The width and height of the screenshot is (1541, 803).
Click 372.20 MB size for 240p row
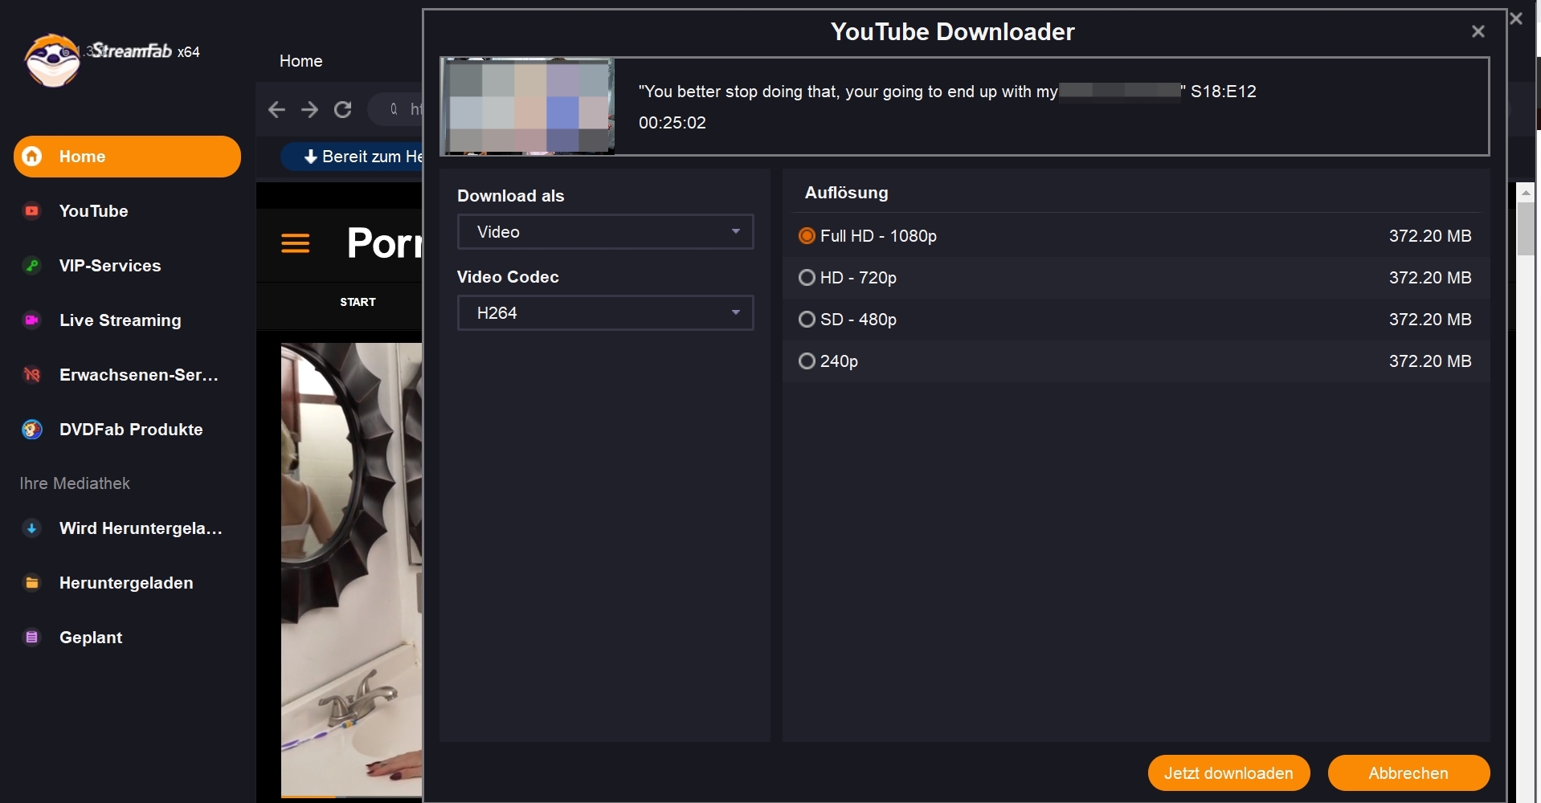point(1430,361)
